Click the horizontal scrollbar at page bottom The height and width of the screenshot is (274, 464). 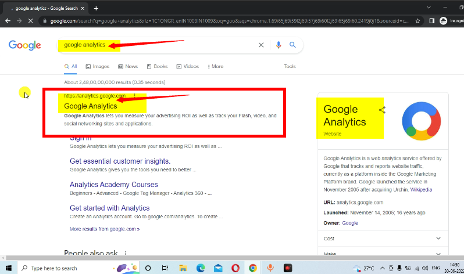(234, 258)
